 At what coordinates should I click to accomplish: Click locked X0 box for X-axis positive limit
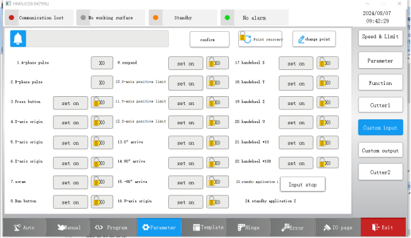tap(218, 82)
